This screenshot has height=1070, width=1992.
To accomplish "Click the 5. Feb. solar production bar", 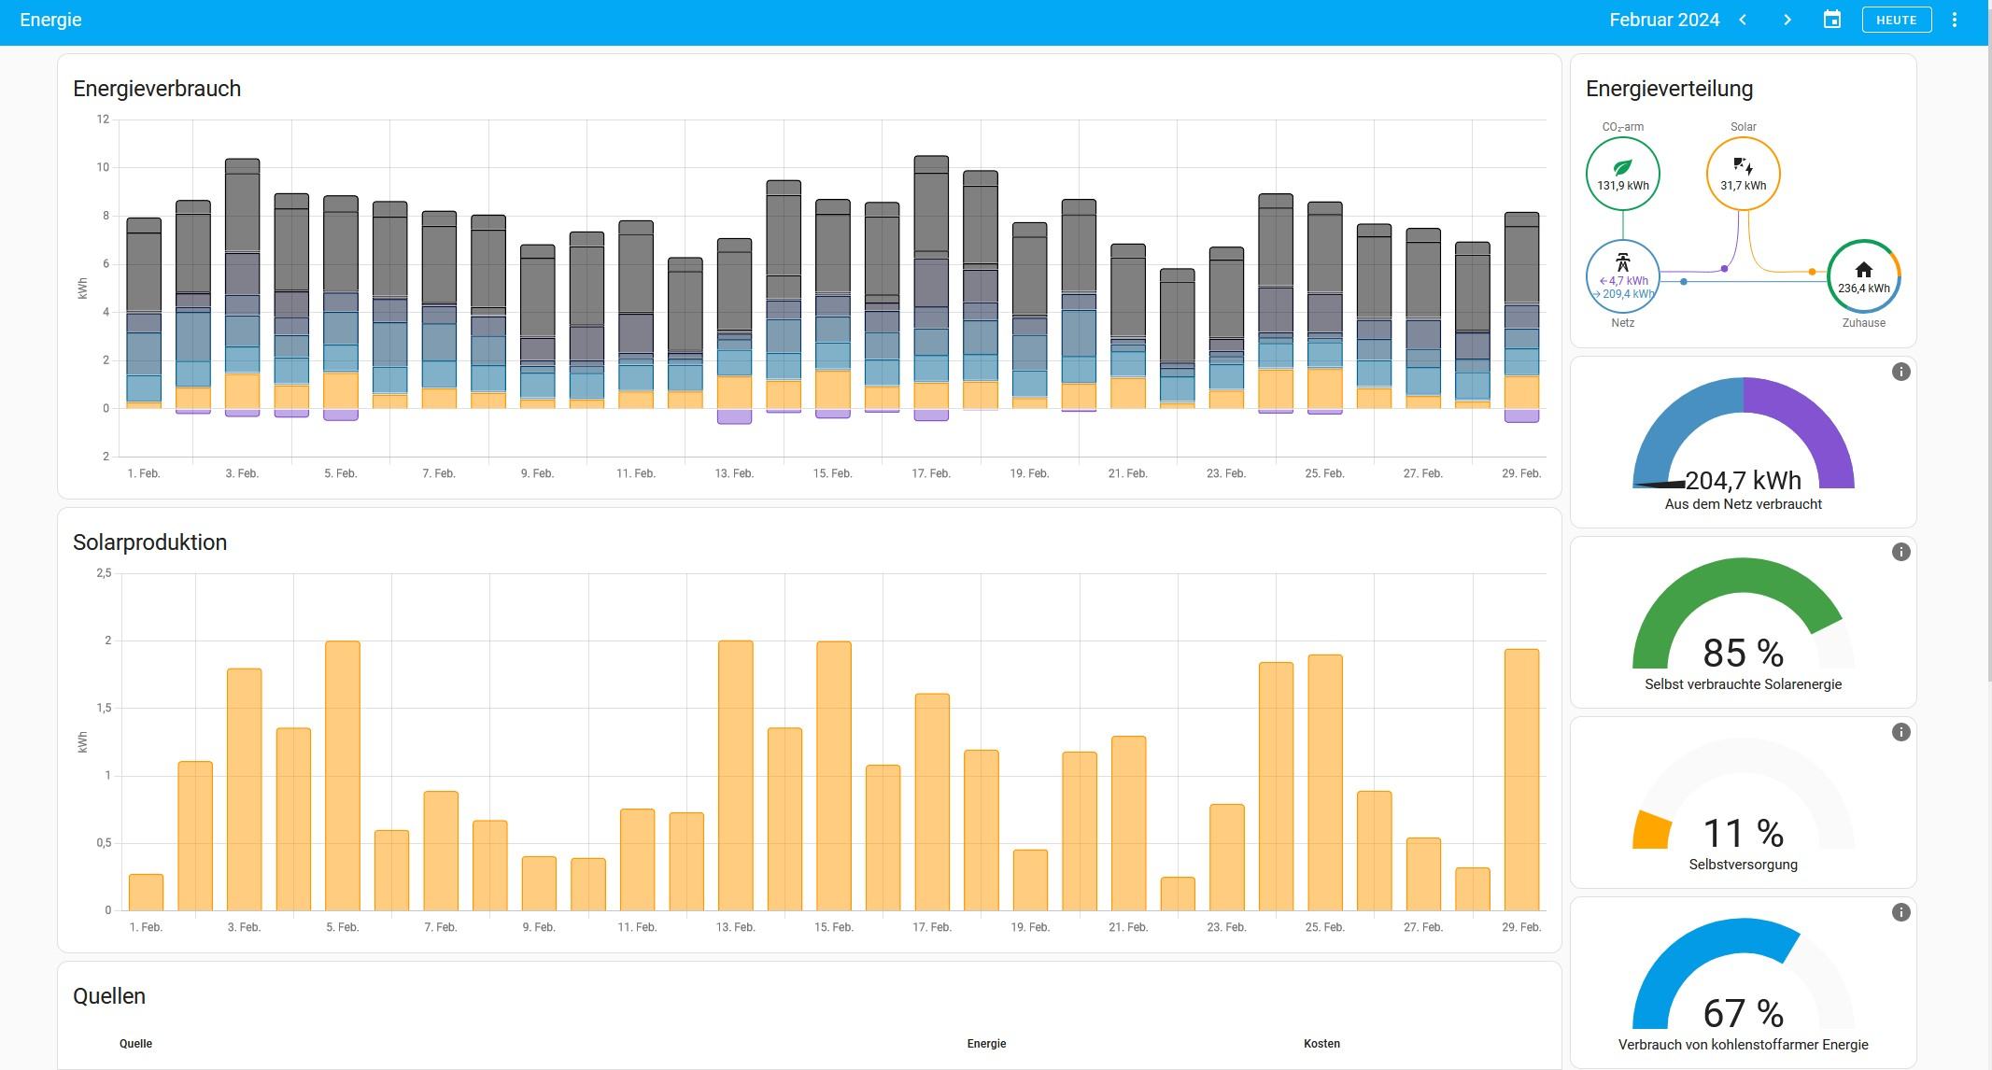I will (x=342, y=775).
